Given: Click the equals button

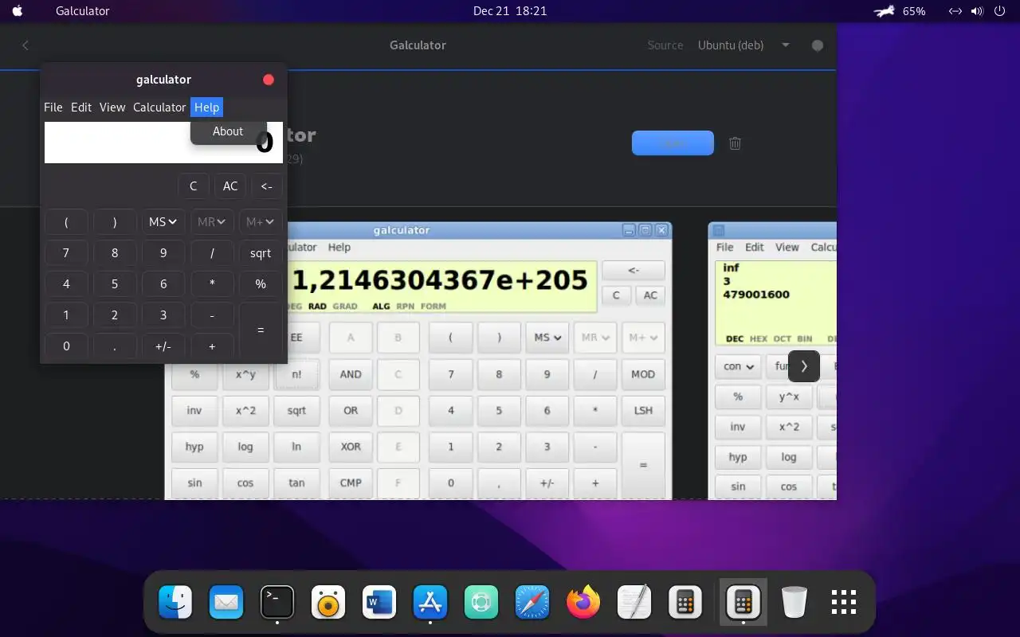Looking at the screenshot, I should tap(261, 330).
